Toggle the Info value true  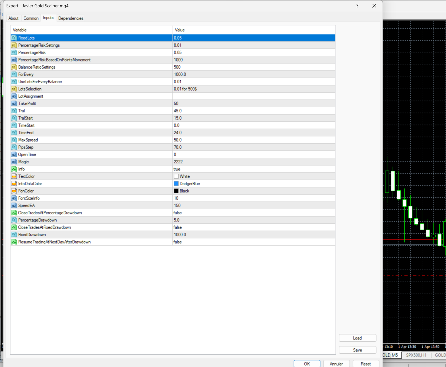point(254,169)
